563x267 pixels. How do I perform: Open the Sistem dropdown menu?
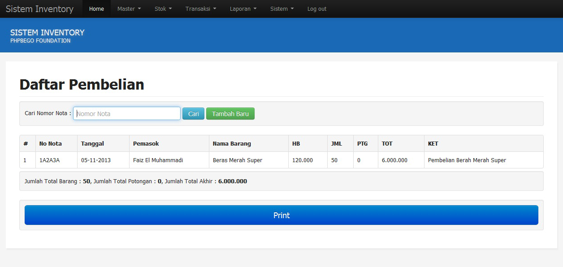click(x=282, y=9)
